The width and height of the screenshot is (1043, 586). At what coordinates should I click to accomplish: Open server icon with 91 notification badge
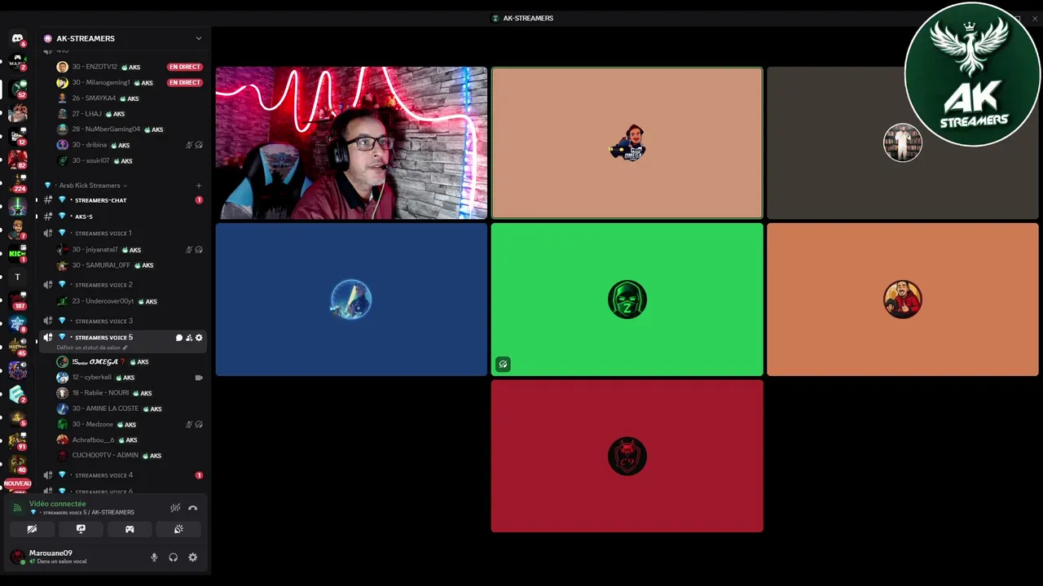tap(17, 441)
